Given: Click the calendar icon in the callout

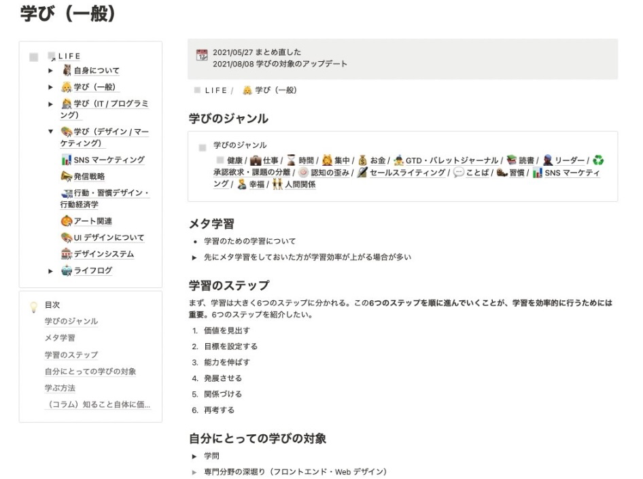Looking at the screenshot, I should click(x=202, y=55).
